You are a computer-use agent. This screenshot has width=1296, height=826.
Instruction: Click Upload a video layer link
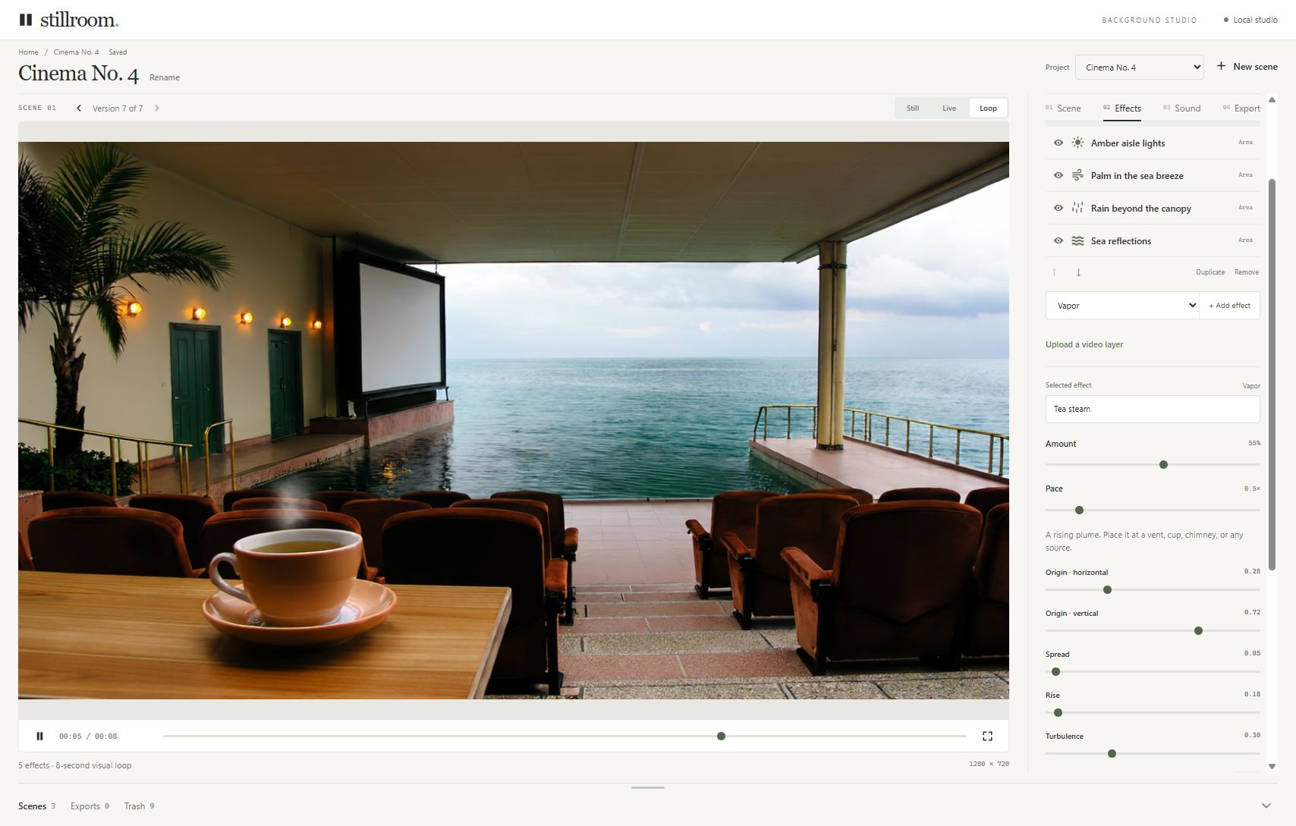coord(1084,344)
